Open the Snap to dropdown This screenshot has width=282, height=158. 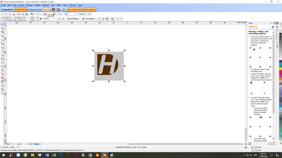click(x=86, y=14)
